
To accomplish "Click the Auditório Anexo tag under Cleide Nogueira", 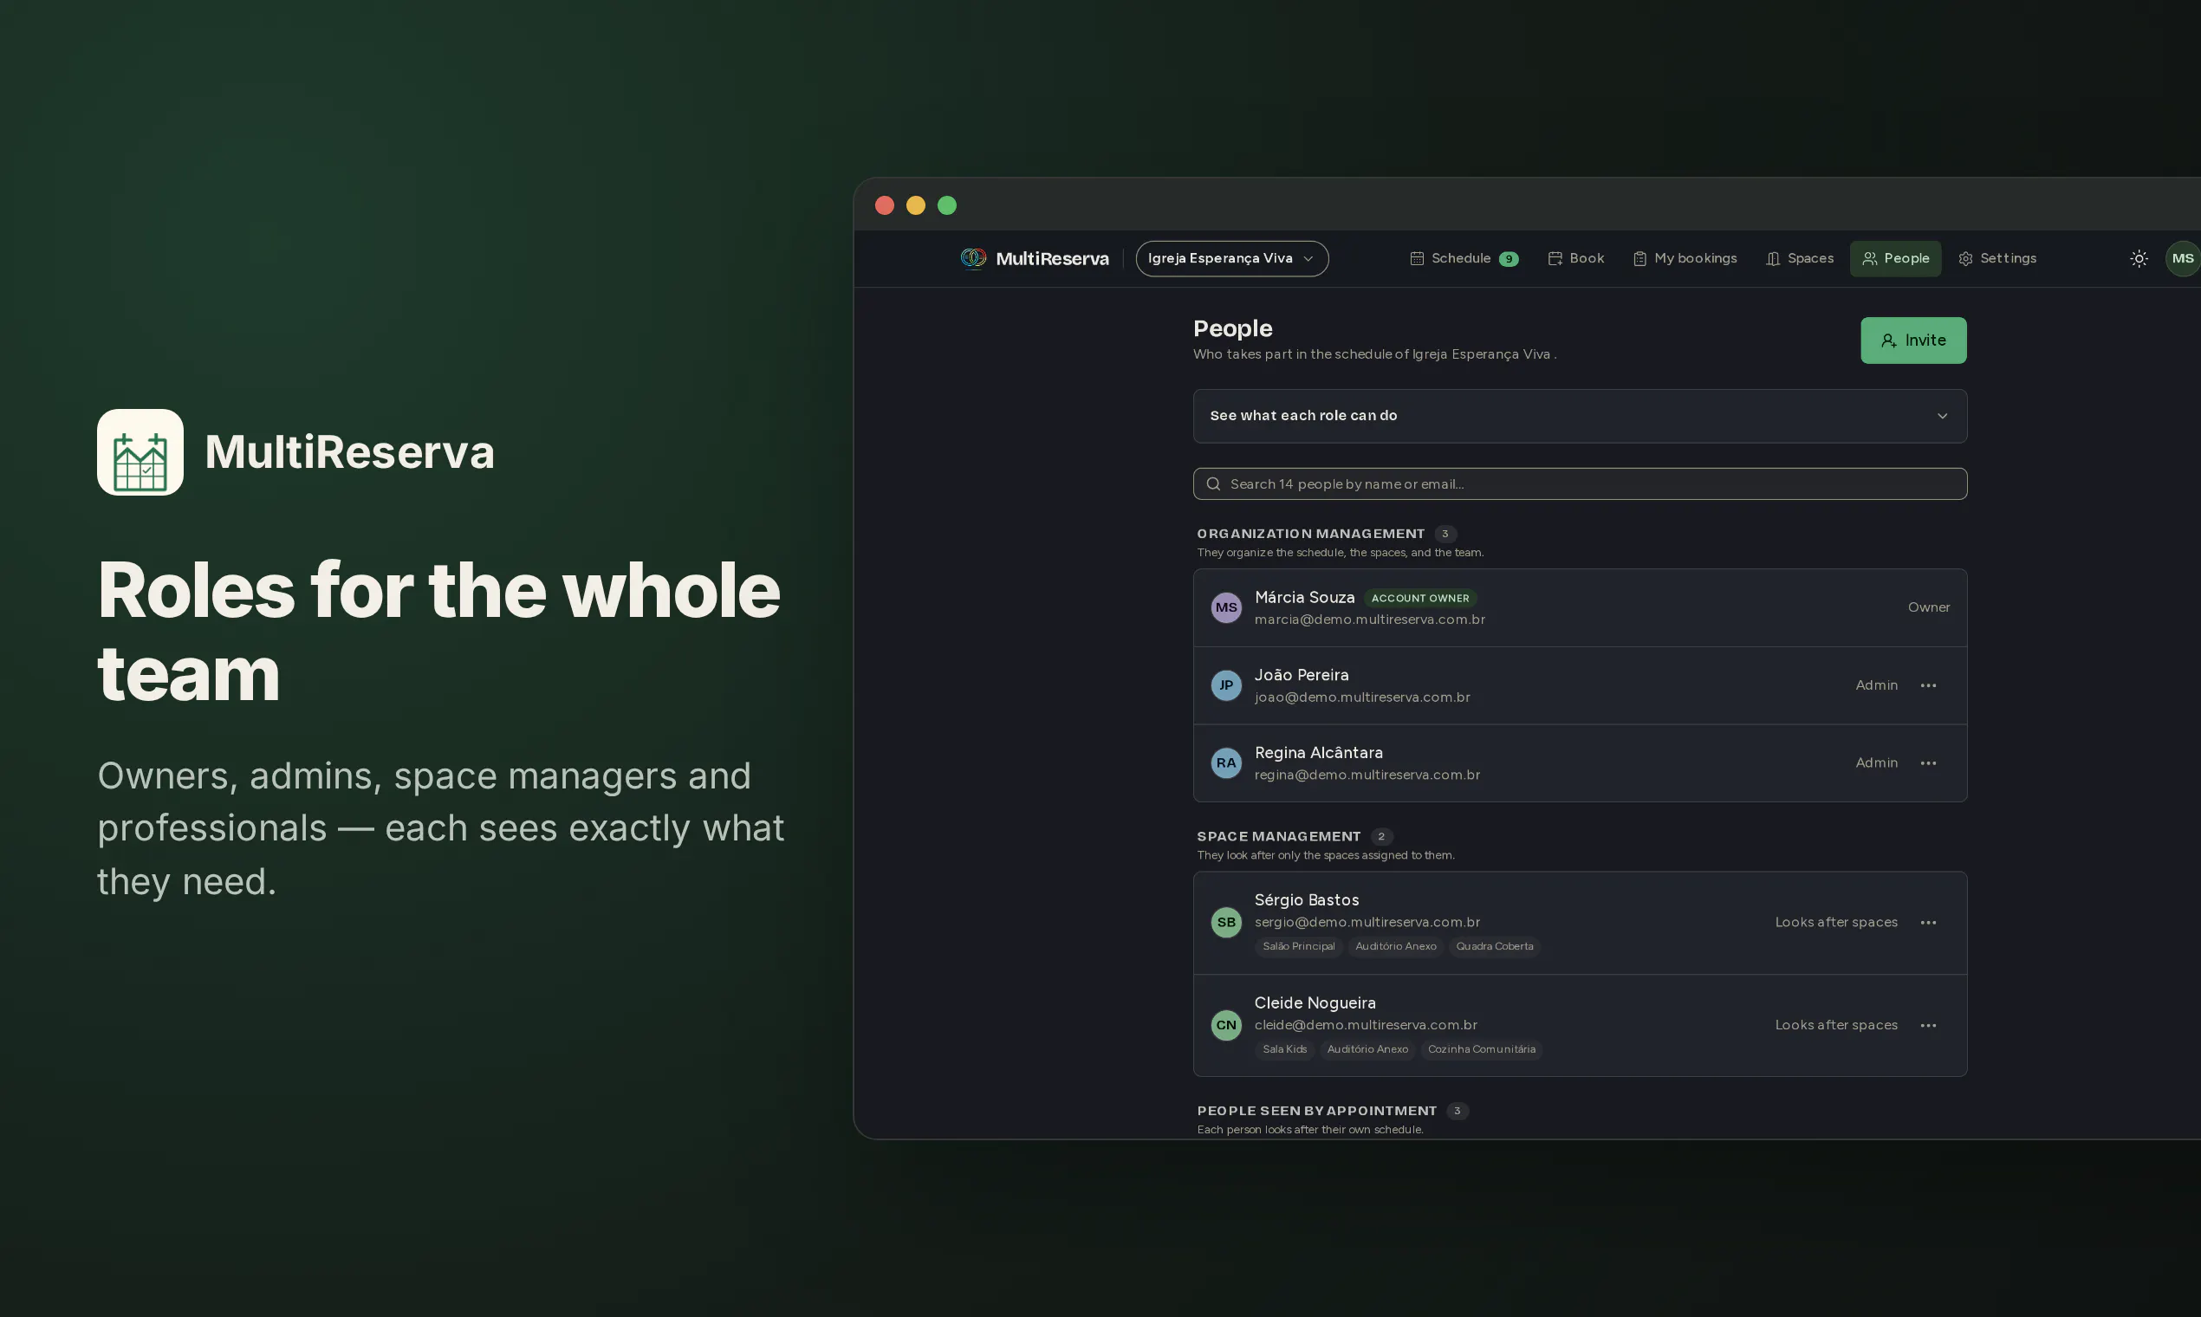I will (1367, 1049).
